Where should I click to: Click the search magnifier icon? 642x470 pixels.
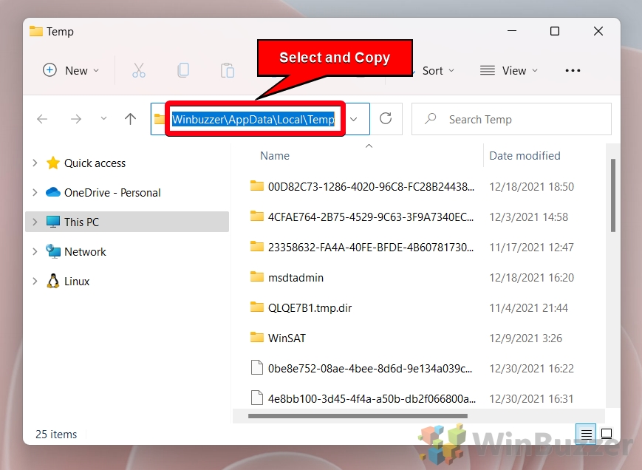[x=430, y=119]
